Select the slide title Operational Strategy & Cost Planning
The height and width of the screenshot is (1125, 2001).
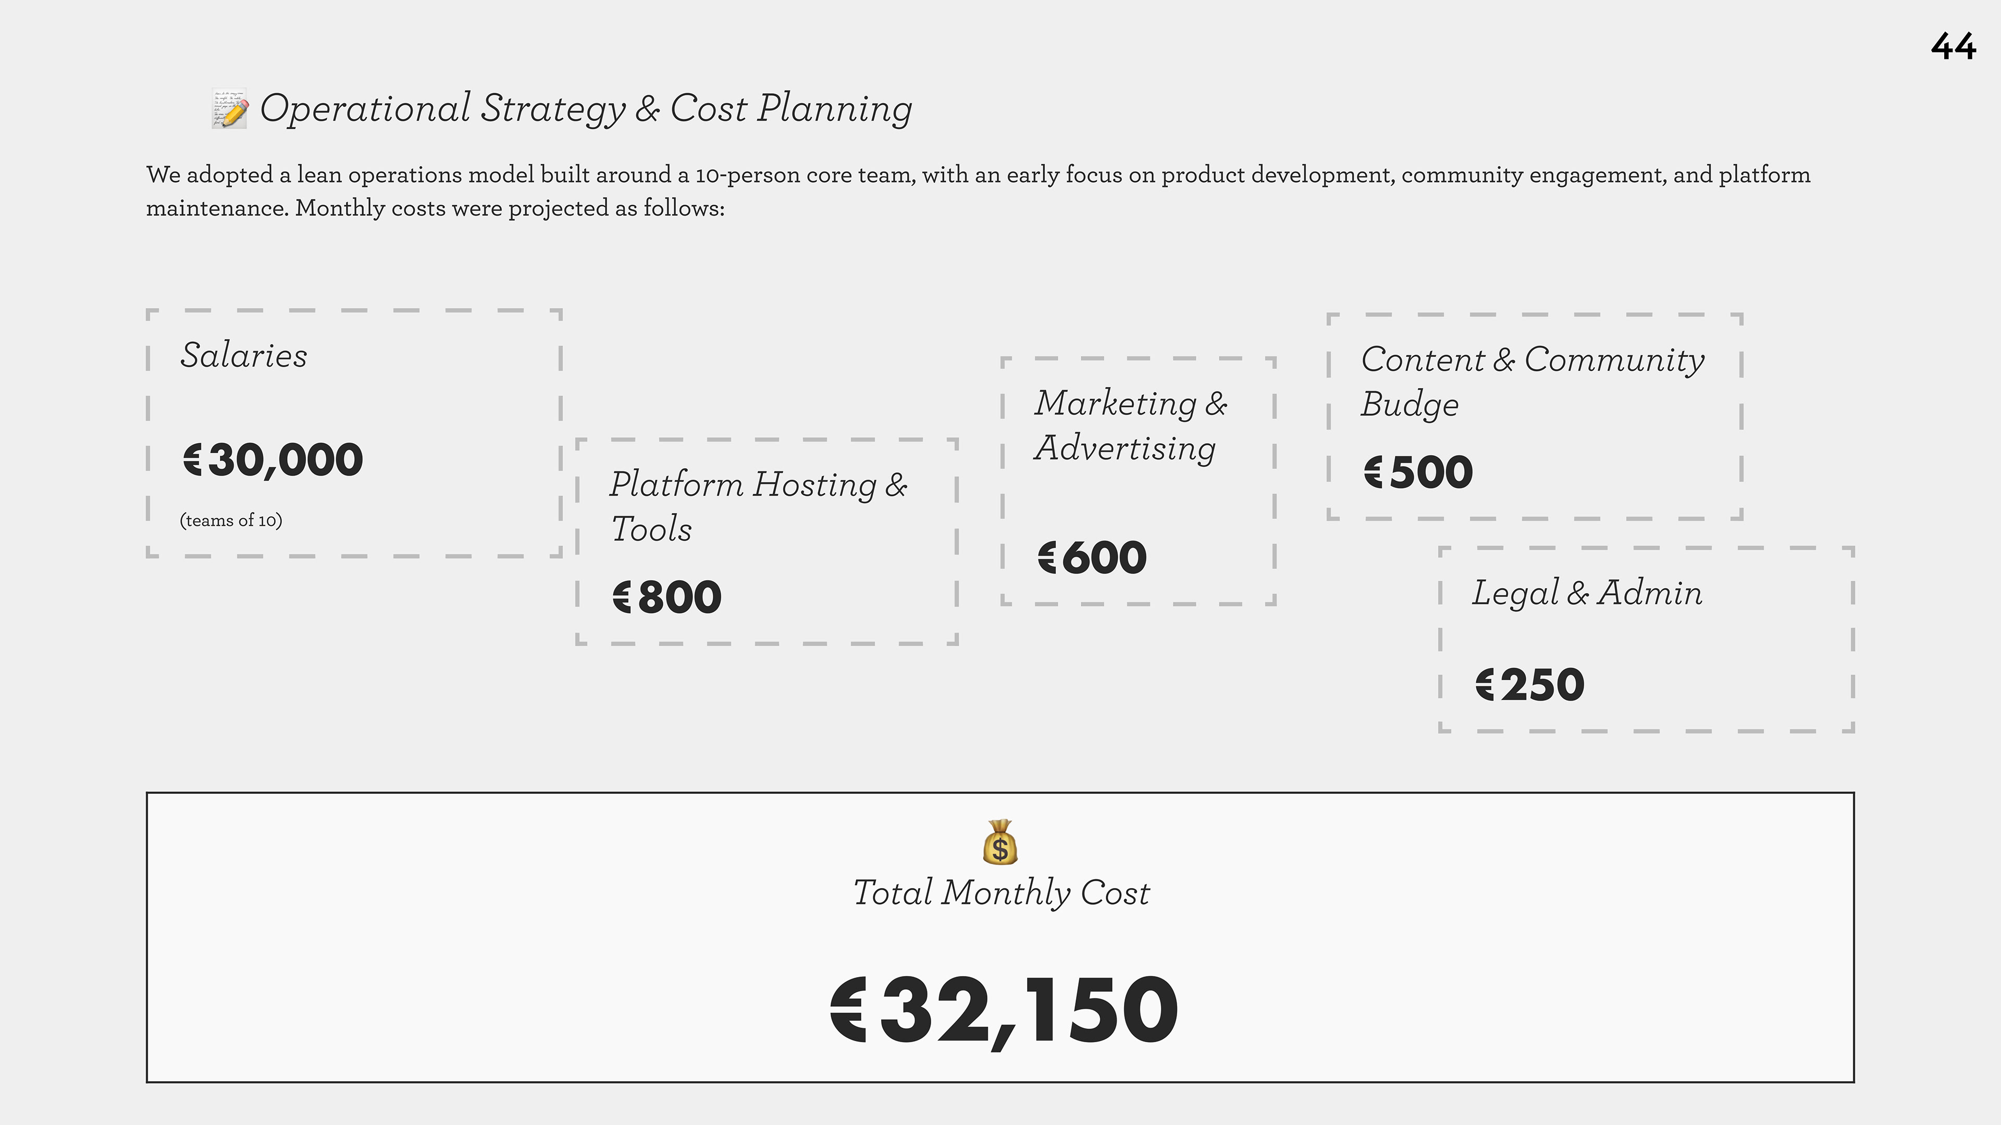(x=586, y=109)
